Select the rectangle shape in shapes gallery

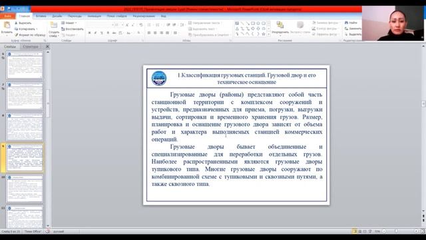(253, 23)
